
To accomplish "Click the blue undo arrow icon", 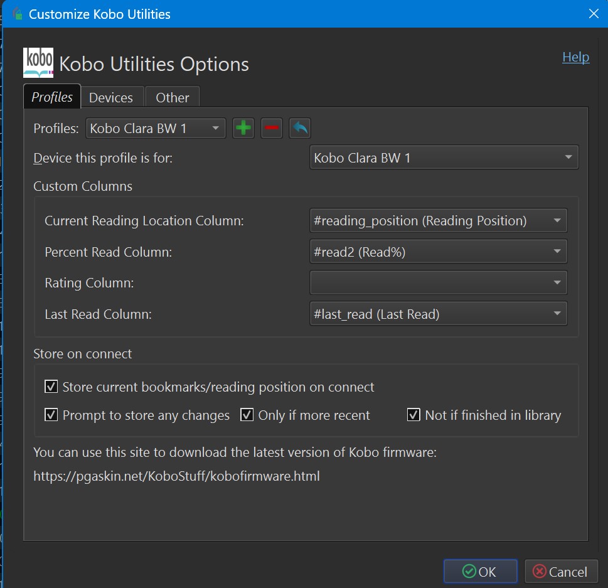I will pos(300,128).
